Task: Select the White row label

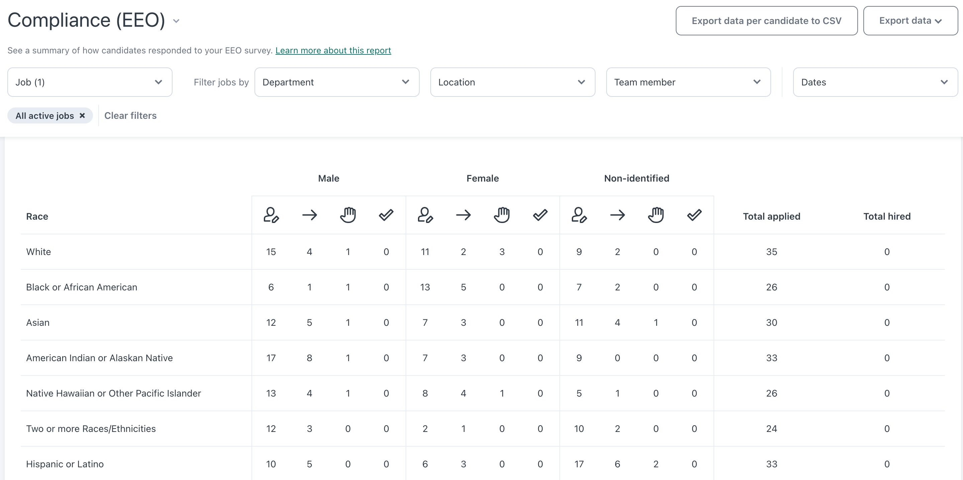Action: point(38,252)
